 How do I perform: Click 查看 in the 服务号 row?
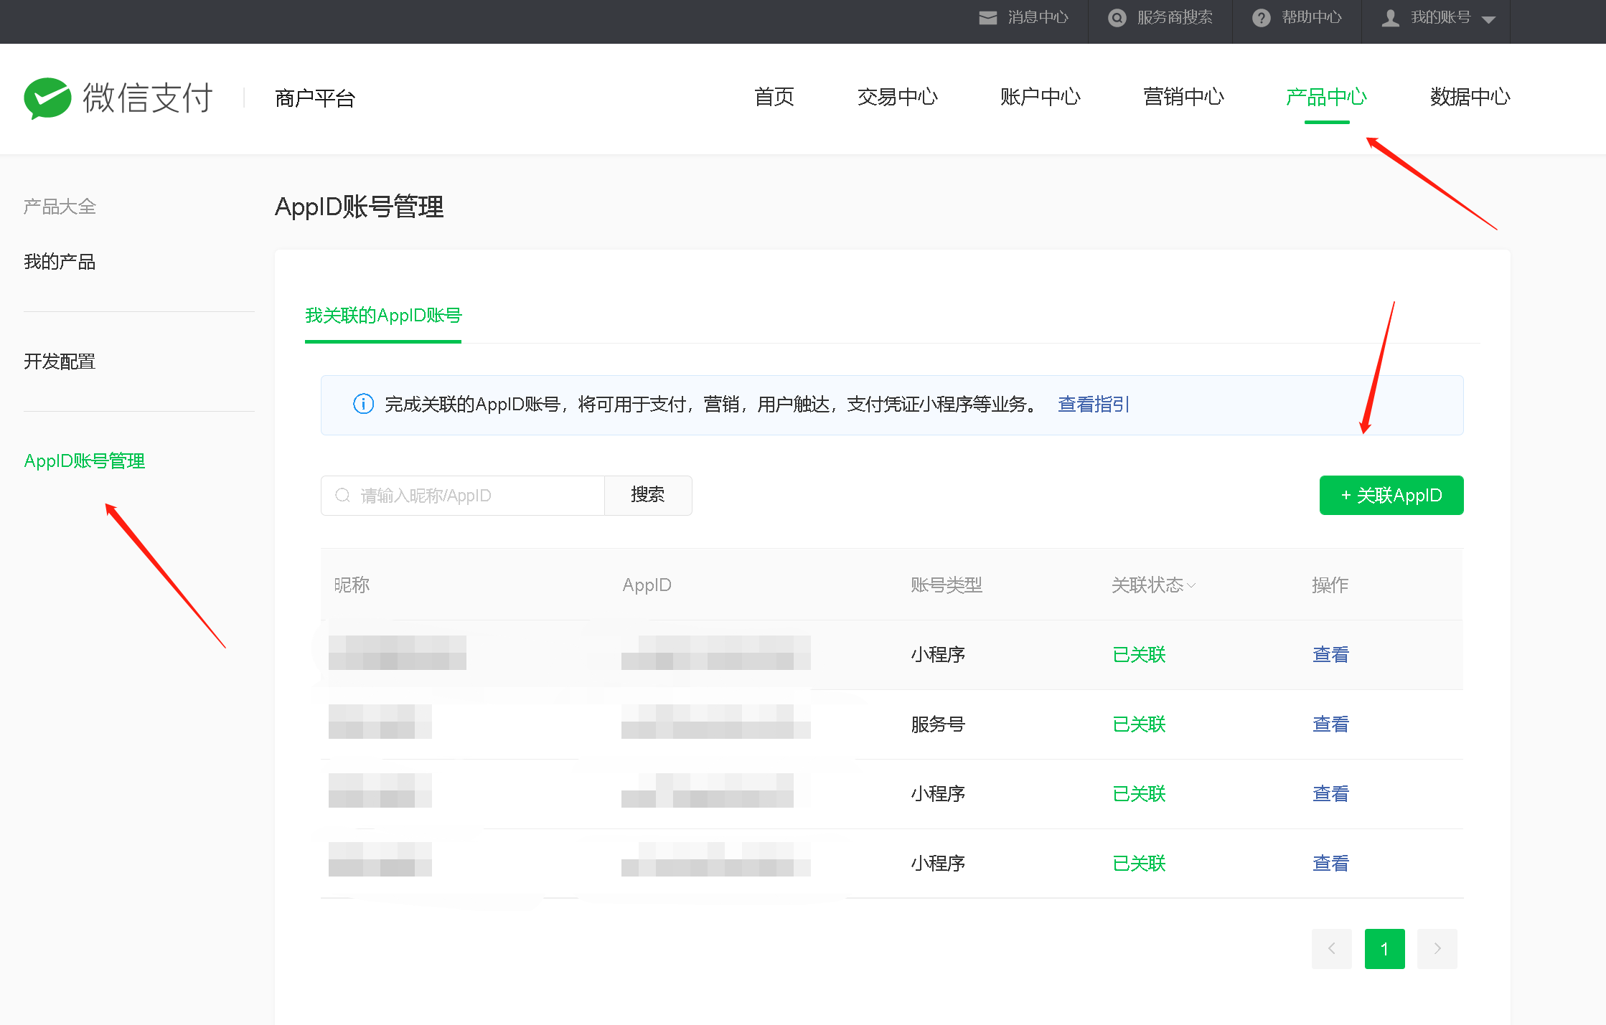click(1330, 724)
